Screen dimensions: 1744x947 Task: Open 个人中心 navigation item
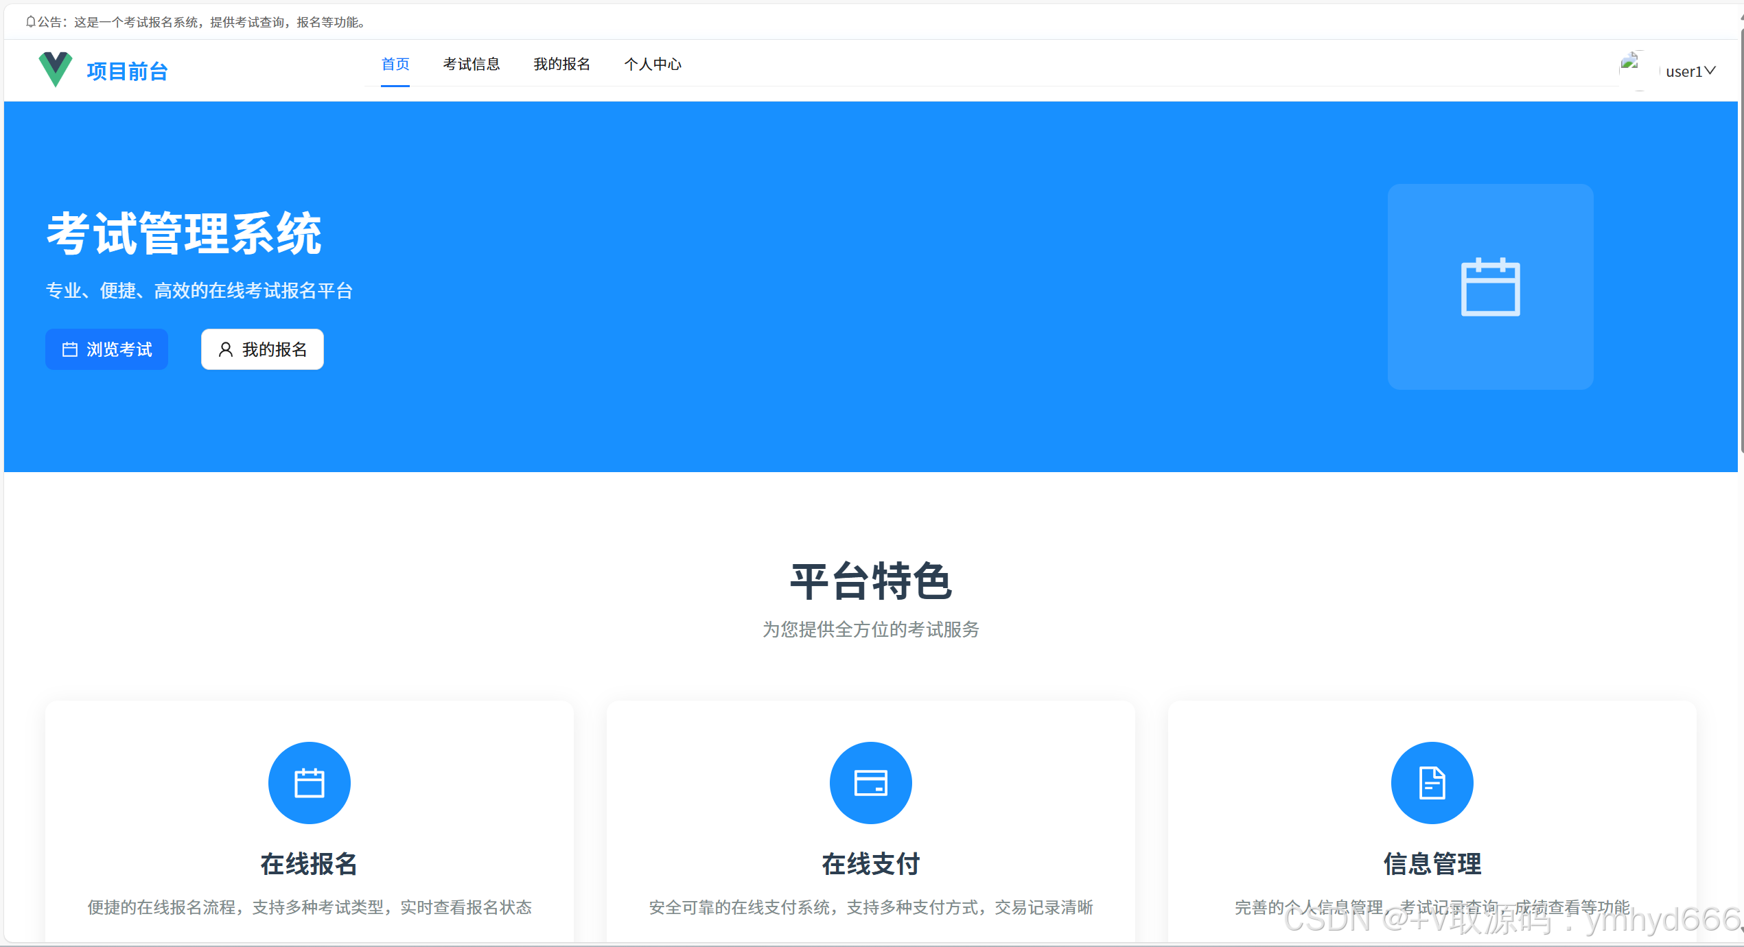click(653, 64)
